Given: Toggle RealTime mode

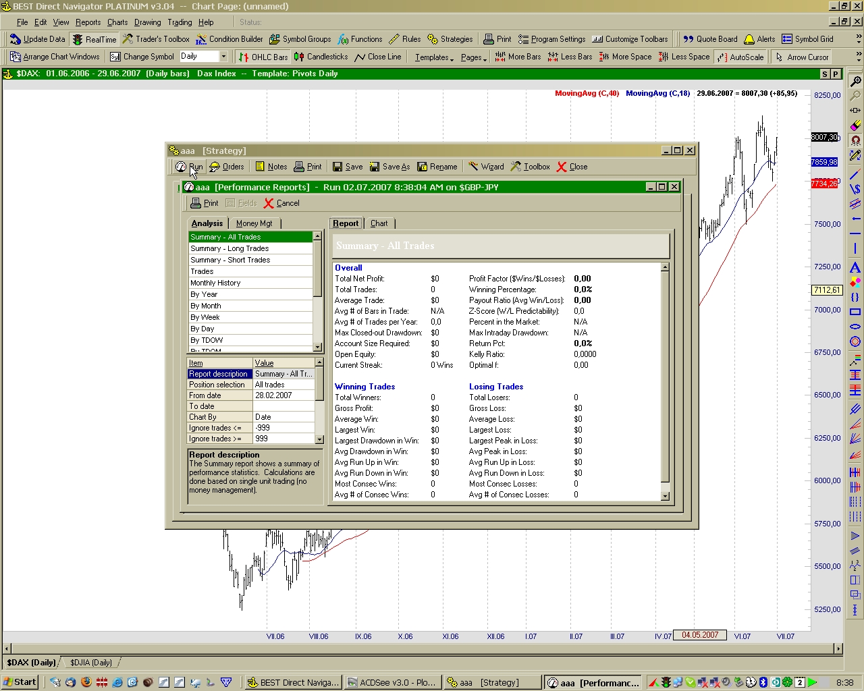Looking at the screenshot, I should point(94,39).
